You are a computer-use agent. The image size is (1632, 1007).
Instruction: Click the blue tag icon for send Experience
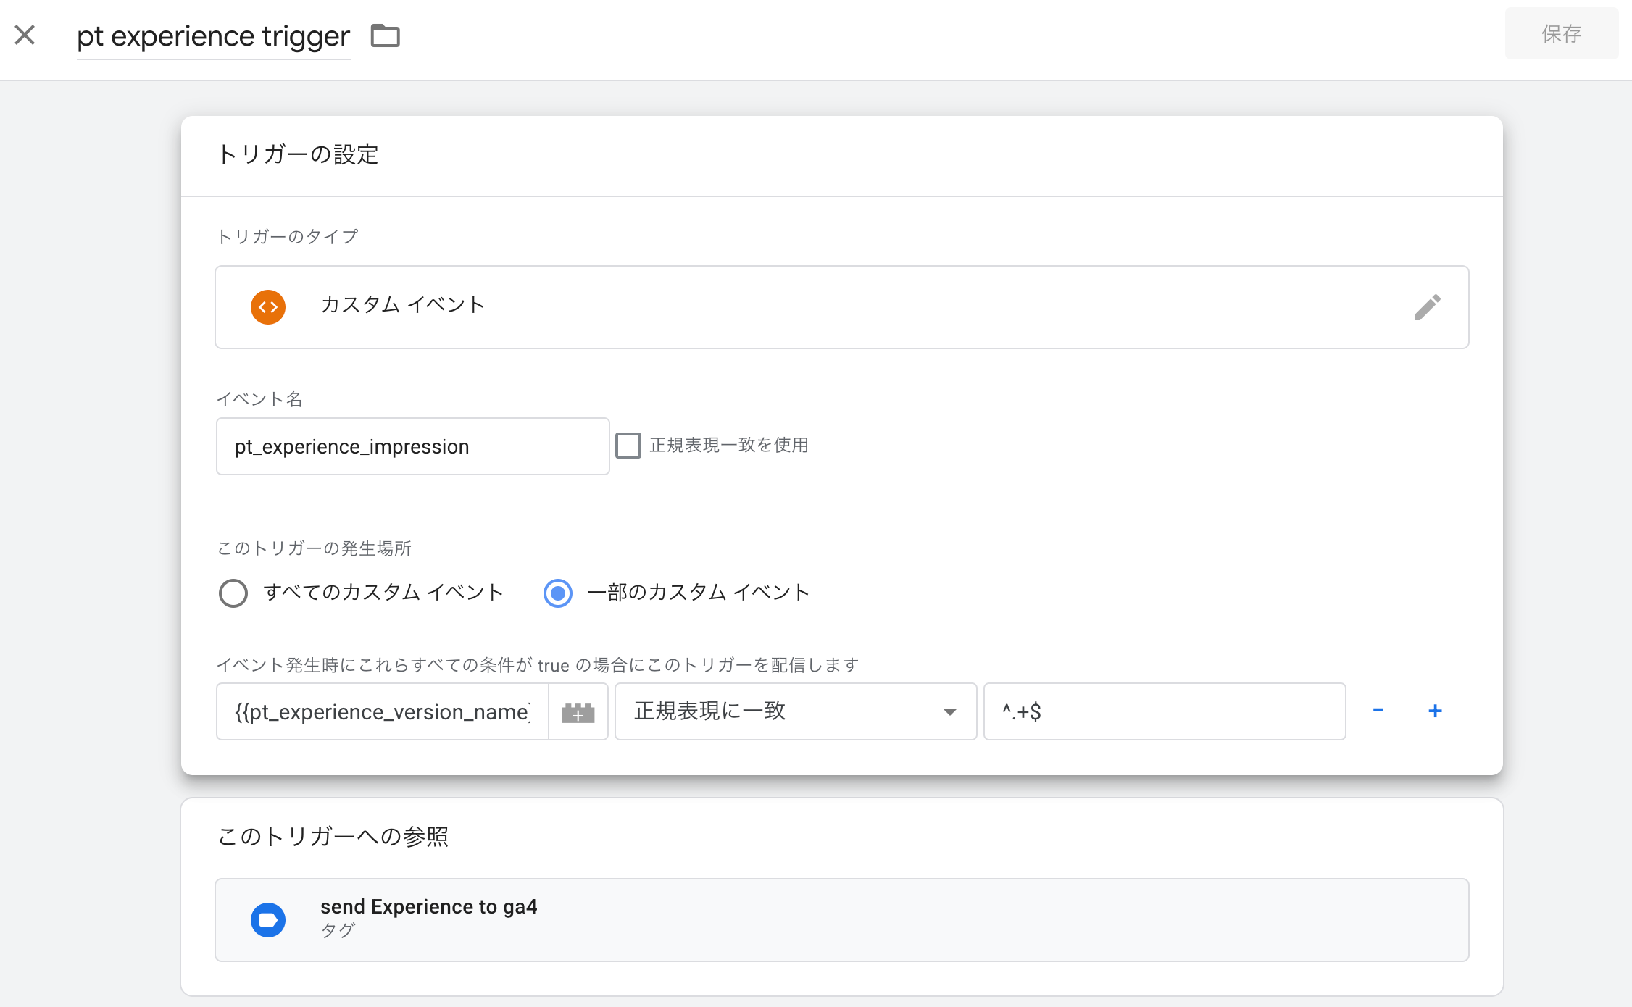click(268, 920)
